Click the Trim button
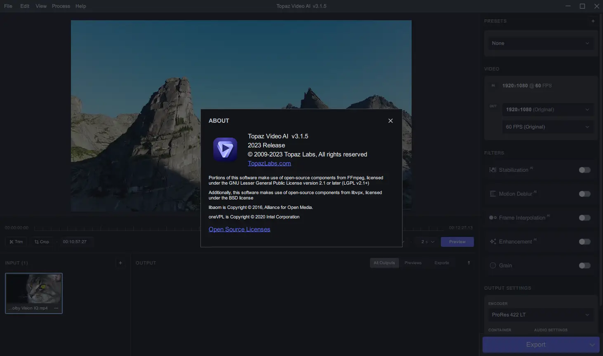 click(x=16, y=242)
